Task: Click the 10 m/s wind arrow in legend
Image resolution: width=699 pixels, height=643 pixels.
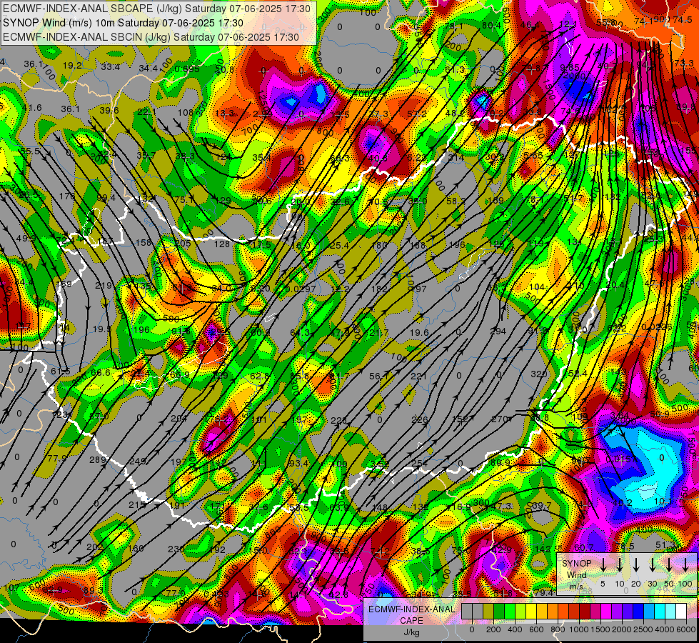Action: click(620, 564)
